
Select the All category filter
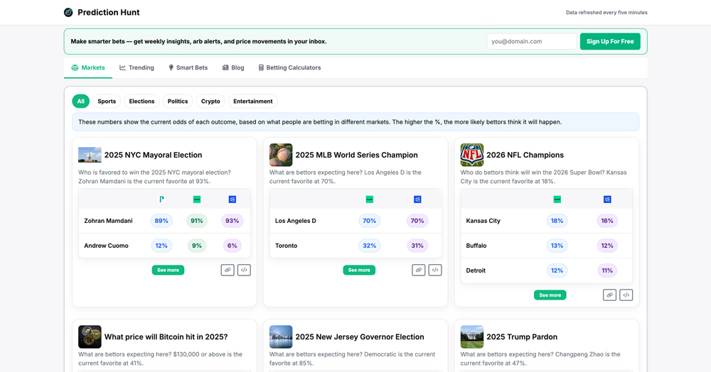pyautogui.click(x=80, y=102)
